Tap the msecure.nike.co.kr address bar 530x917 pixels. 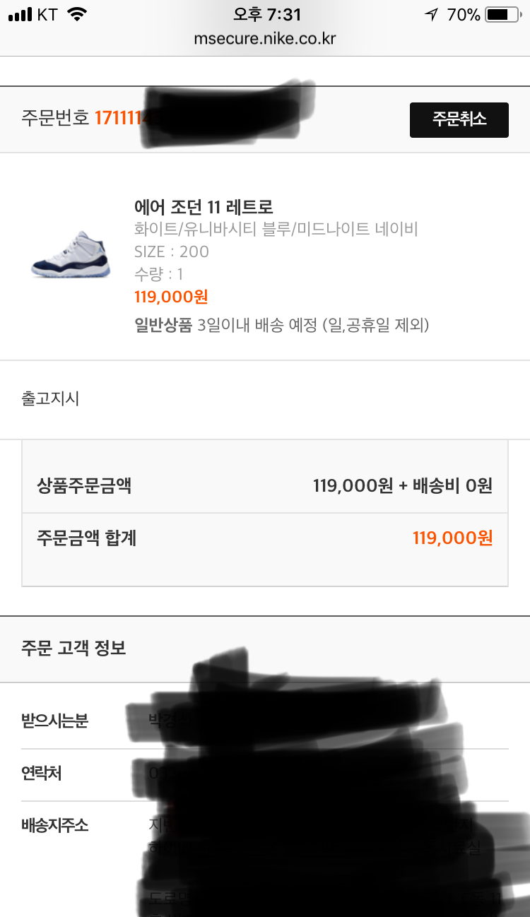pos(265,38)
